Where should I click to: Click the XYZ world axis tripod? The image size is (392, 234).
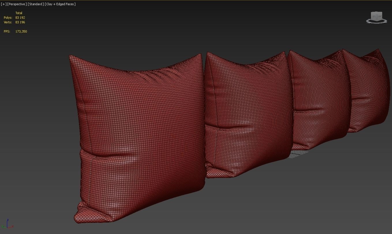(7, 224)
